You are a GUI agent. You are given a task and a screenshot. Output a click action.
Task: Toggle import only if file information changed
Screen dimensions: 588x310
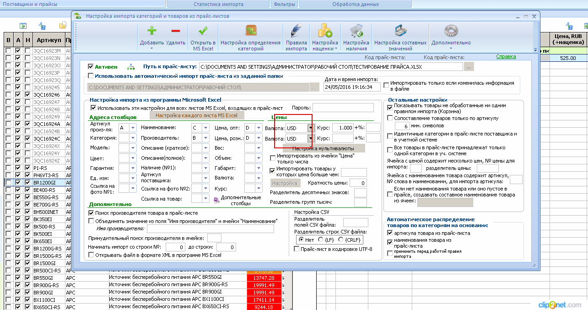[x=387, y=85]
